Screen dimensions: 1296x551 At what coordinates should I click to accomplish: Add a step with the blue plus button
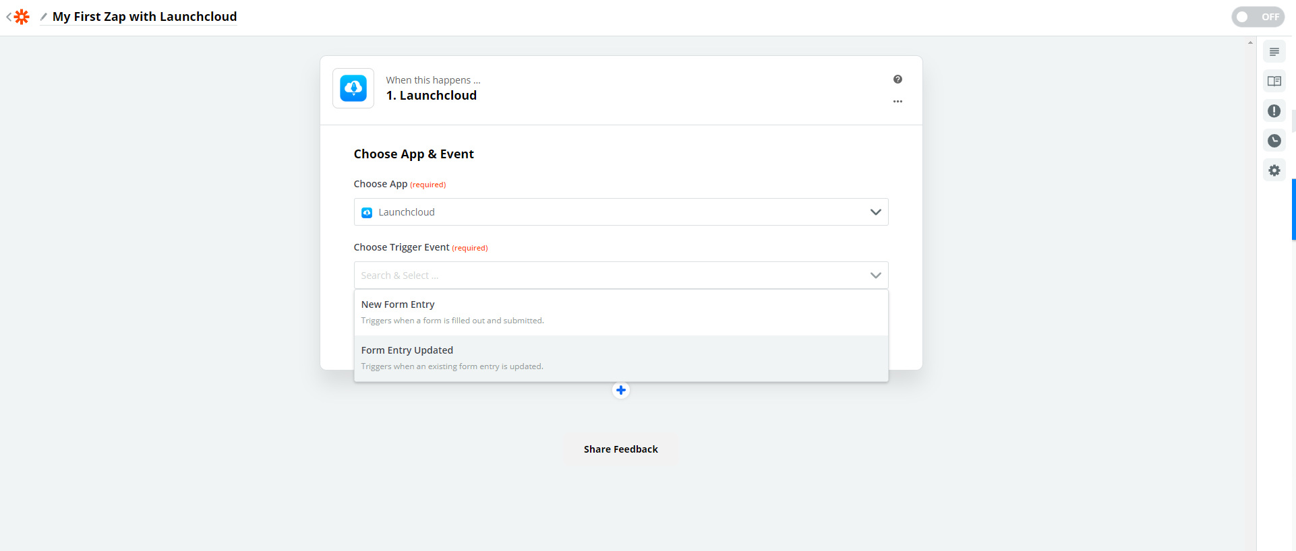[x=621, y=390]
